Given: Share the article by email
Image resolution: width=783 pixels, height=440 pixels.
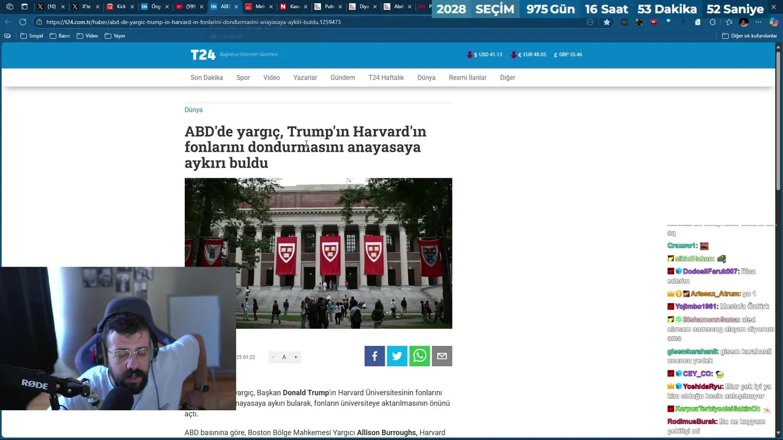Looking at the screenshot, I should pyautogui.click(x=442, y=356).
